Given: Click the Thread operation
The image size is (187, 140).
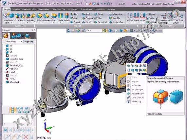Looking at the screenshot, I should [75, 22].
